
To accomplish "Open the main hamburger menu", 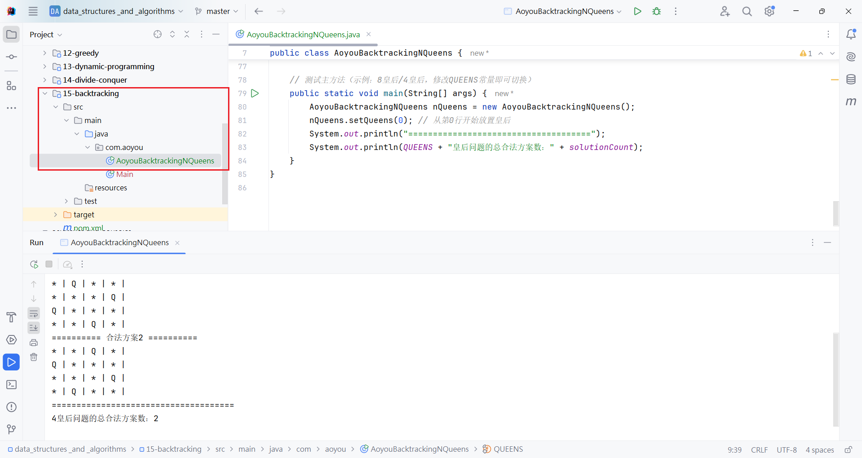I will (33, 11).
